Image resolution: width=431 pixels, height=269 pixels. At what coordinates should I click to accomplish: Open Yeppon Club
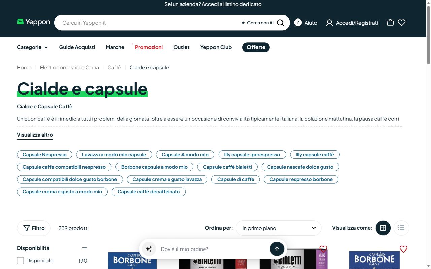pos(216,47)
